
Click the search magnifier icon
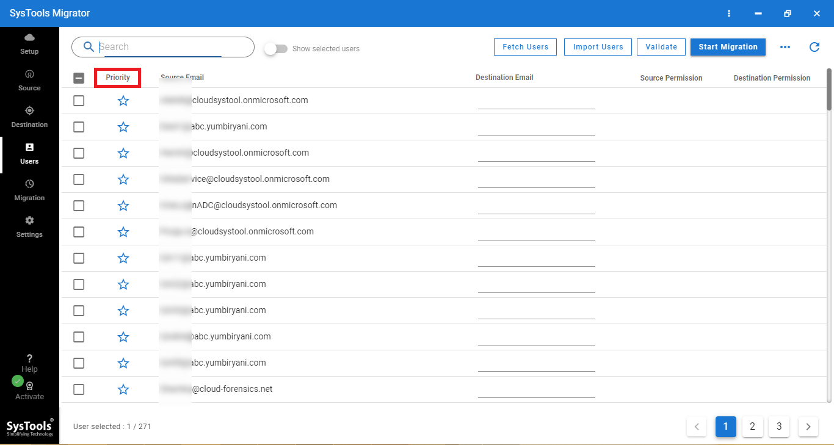[x=89, y=47]
